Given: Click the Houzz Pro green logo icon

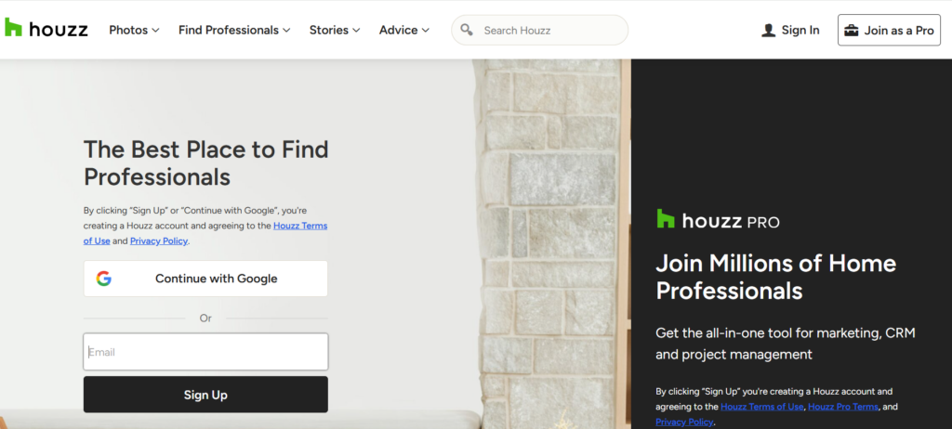Looking at the screenshot, I should [666, 219].
